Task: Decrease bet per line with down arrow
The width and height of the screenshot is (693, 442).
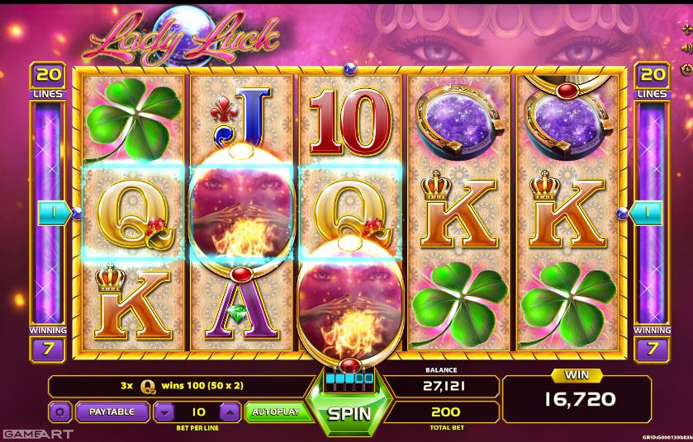Action: click(x=165, y=412)
